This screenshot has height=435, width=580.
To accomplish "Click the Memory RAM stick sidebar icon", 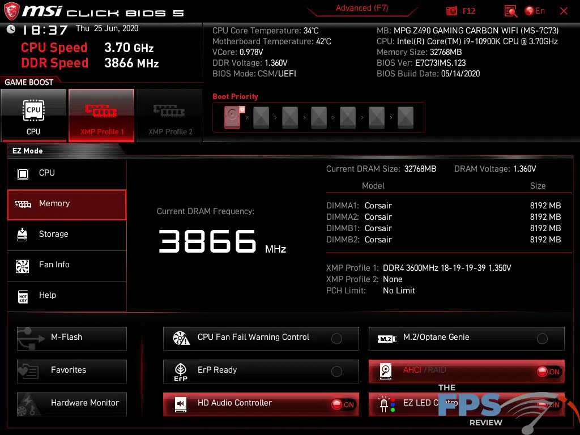I will coord(23,204).
